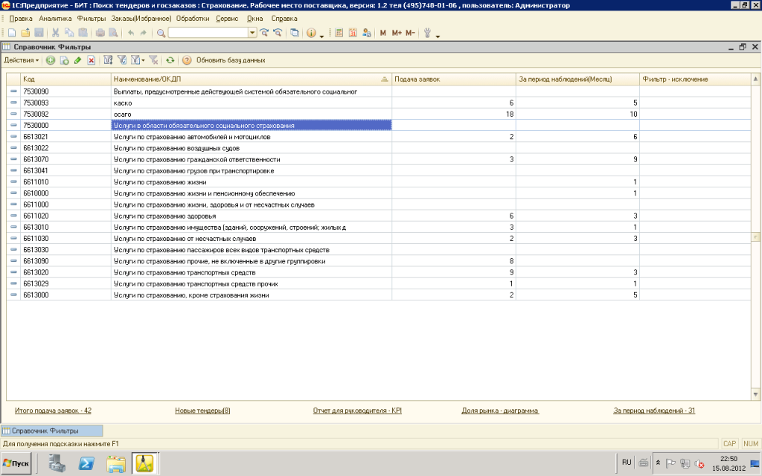
Task: Click the orange Help question mark icon
Action: (x=187, y=60)
